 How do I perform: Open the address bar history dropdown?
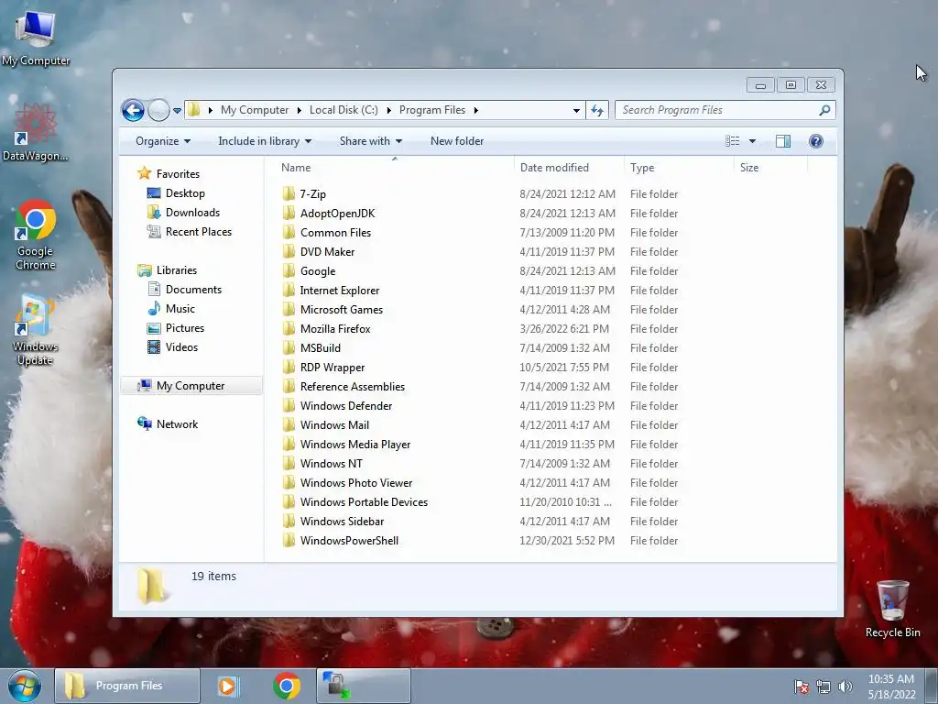(x=576, y=110)
